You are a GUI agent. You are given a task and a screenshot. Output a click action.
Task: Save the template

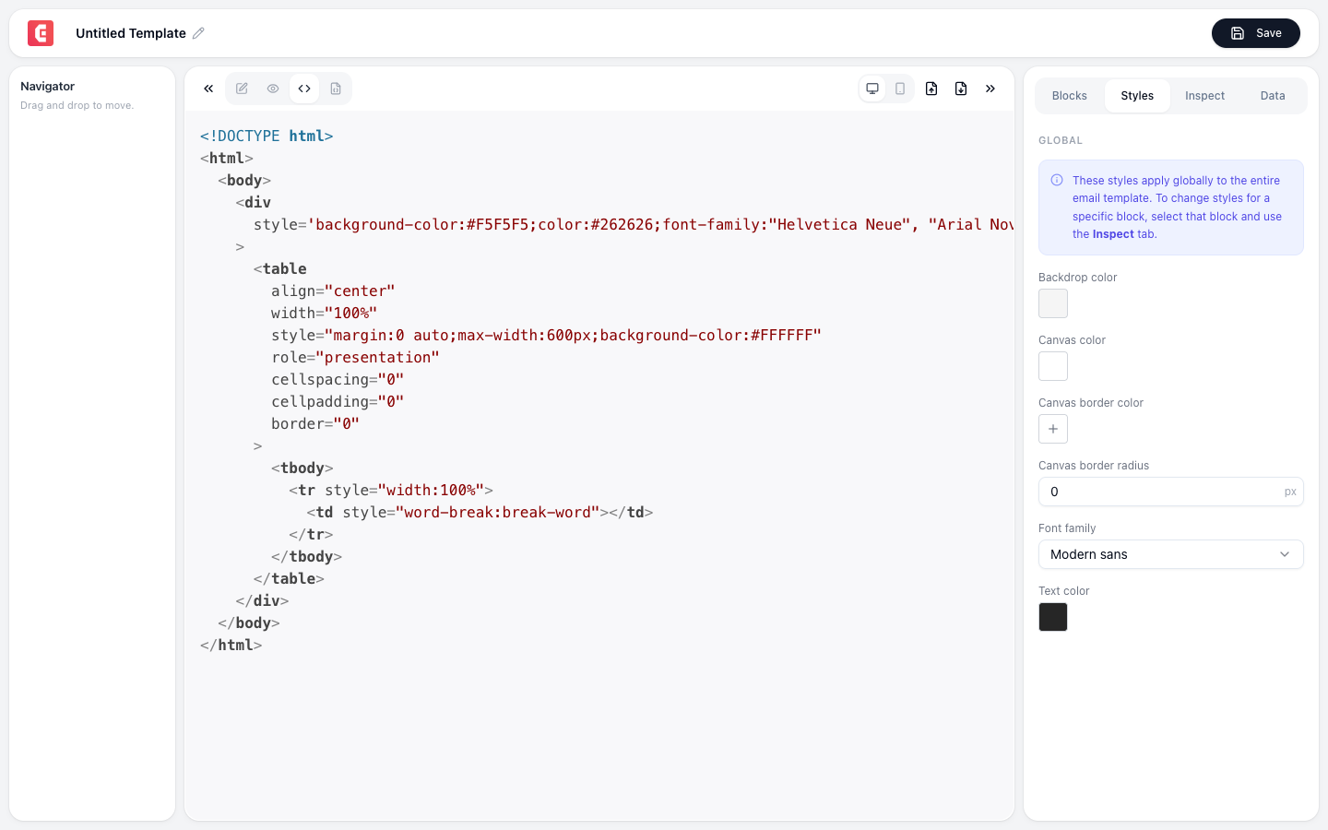click(x=1256, y=33)
